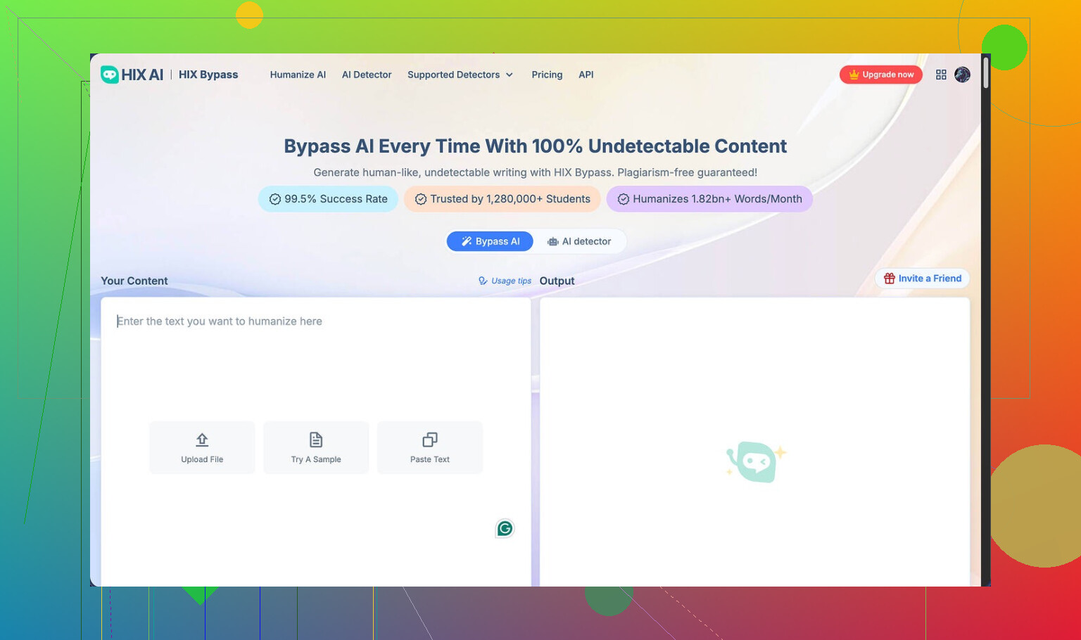Select the Try A Sample document icon

point(316,440)
